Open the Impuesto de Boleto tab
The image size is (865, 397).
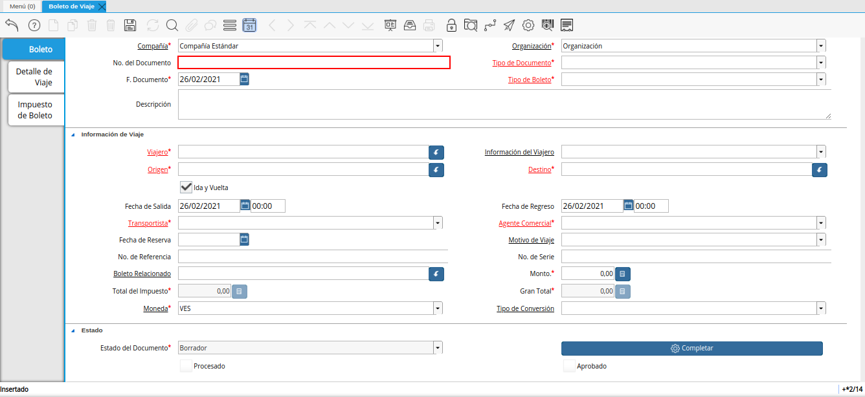pos(35,110)
